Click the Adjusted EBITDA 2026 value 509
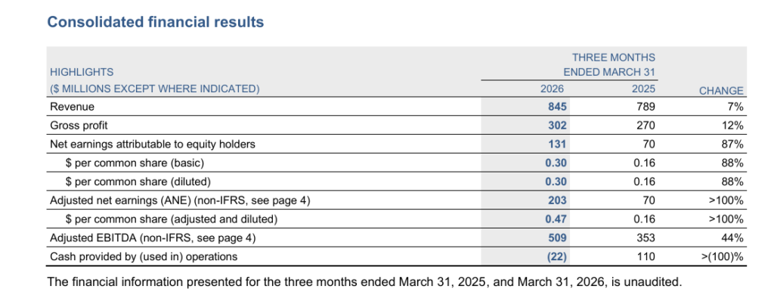This screenshot has width=774, height=295. (x=557, y=238)
